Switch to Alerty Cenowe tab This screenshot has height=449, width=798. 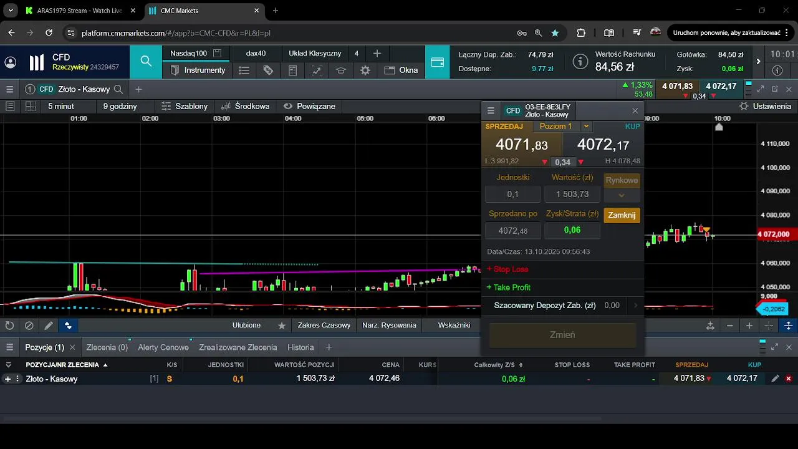(x=163, y=347)
